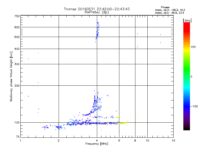The width and height of the screenshot is (204, 153).
Task: Click the y-axis tick label "200"
Action: (17, 86)
